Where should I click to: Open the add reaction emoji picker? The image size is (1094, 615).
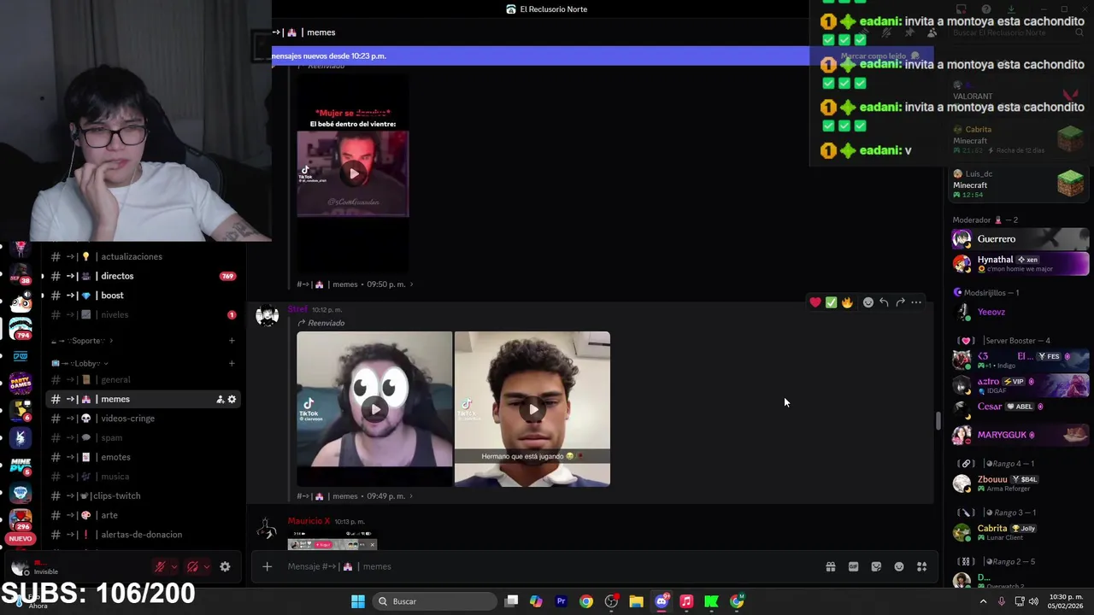[868, 302]
